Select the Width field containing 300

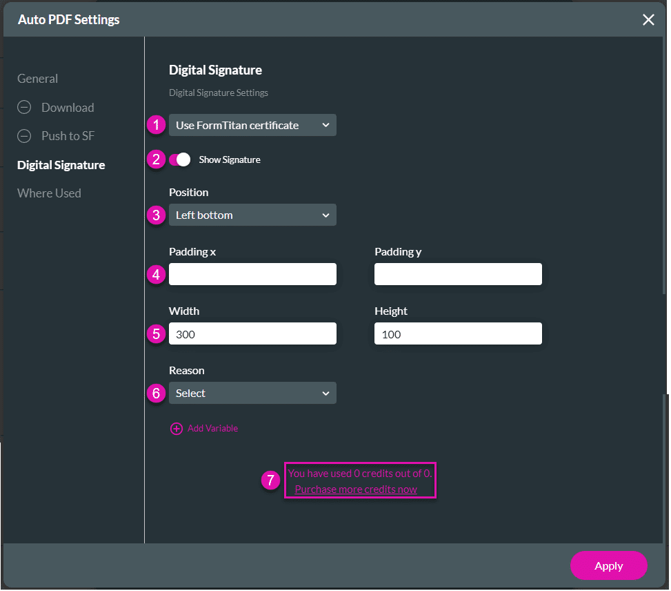(252, 333)
